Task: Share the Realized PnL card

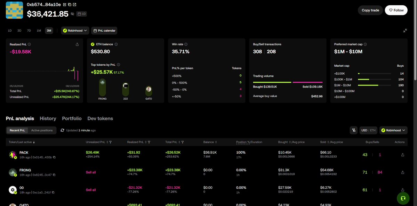Action: pyautogui.click(x=77, y=44)
